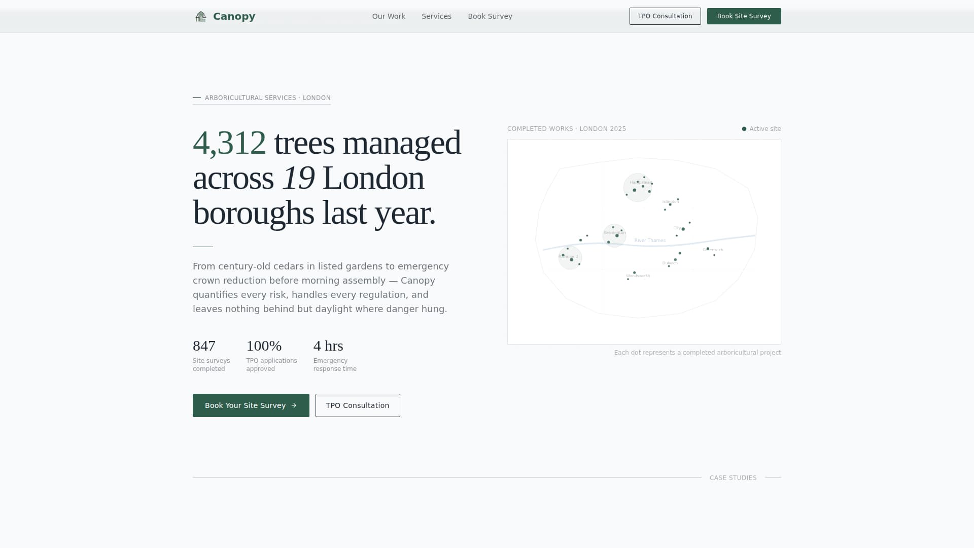Click the 847 site surveys stat

(x=211, y=356)
